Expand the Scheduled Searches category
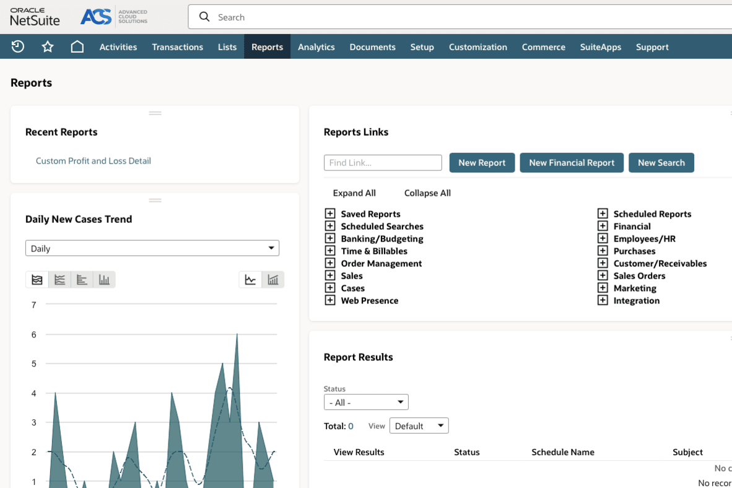Image resolution: width=732 pixels, height=488 pixels. (330, 226)
